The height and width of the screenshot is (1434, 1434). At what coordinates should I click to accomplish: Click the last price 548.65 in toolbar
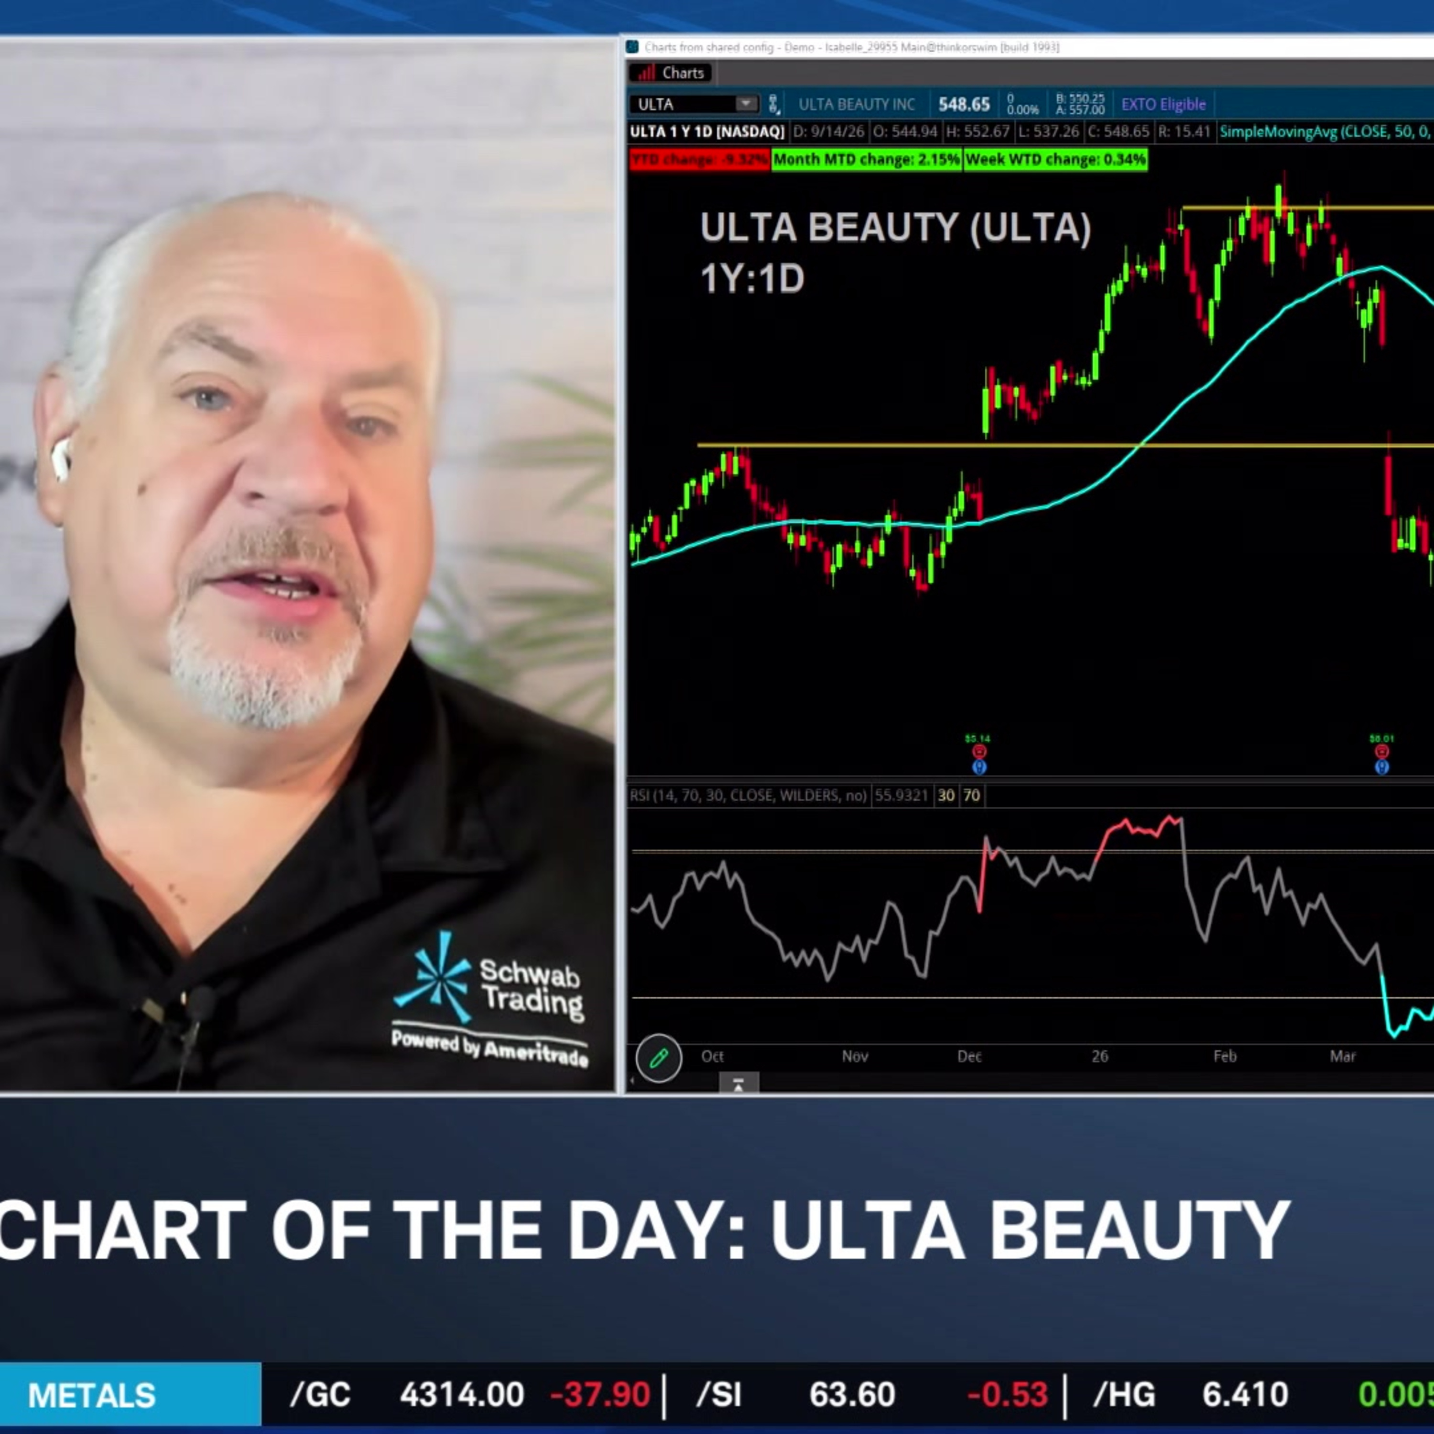click(x=964, y=105)
